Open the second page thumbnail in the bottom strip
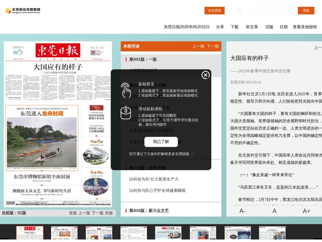Screen dimensions: 322x242 [x=64, y=233]
